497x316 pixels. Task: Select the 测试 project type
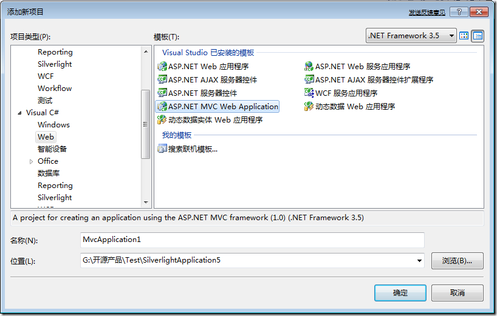[x=45, y=101]
